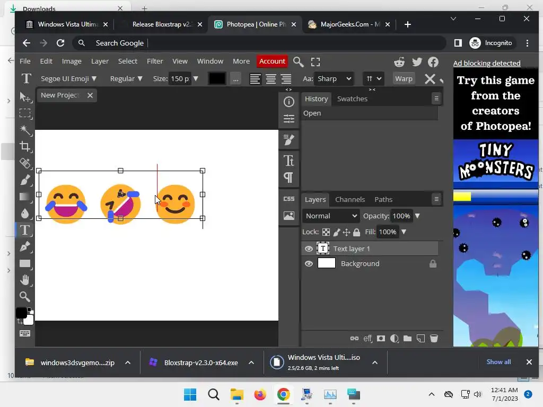This screenshot has height=407, width=543.
Task: Toggle lock all padlock icon
Action: [357, 232]
